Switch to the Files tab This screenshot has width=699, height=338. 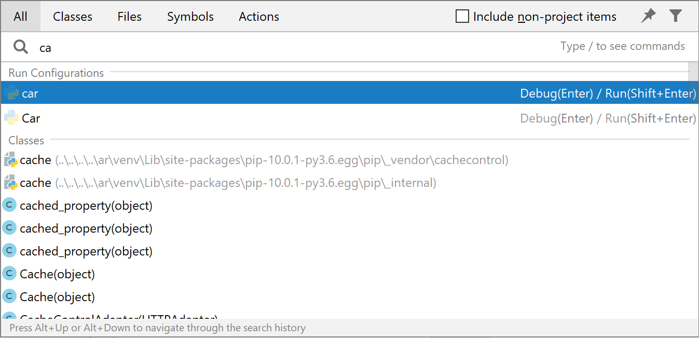pos(130,17)
